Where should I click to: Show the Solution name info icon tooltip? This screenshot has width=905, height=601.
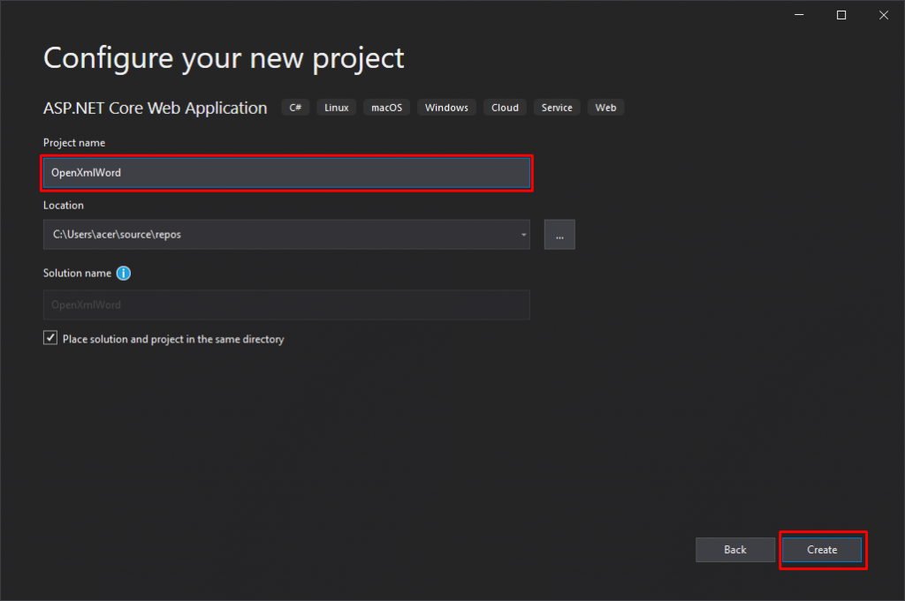(124, 273)
